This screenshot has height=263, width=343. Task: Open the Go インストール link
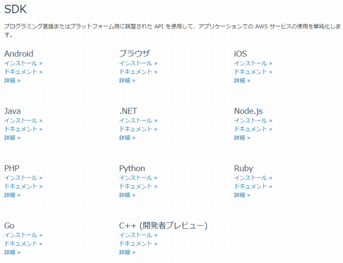click(x=23, y=235)
